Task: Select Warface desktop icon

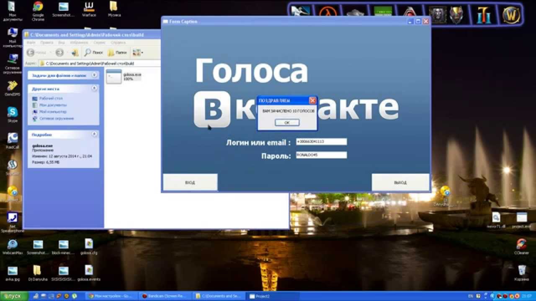Action: click(89, 10)
